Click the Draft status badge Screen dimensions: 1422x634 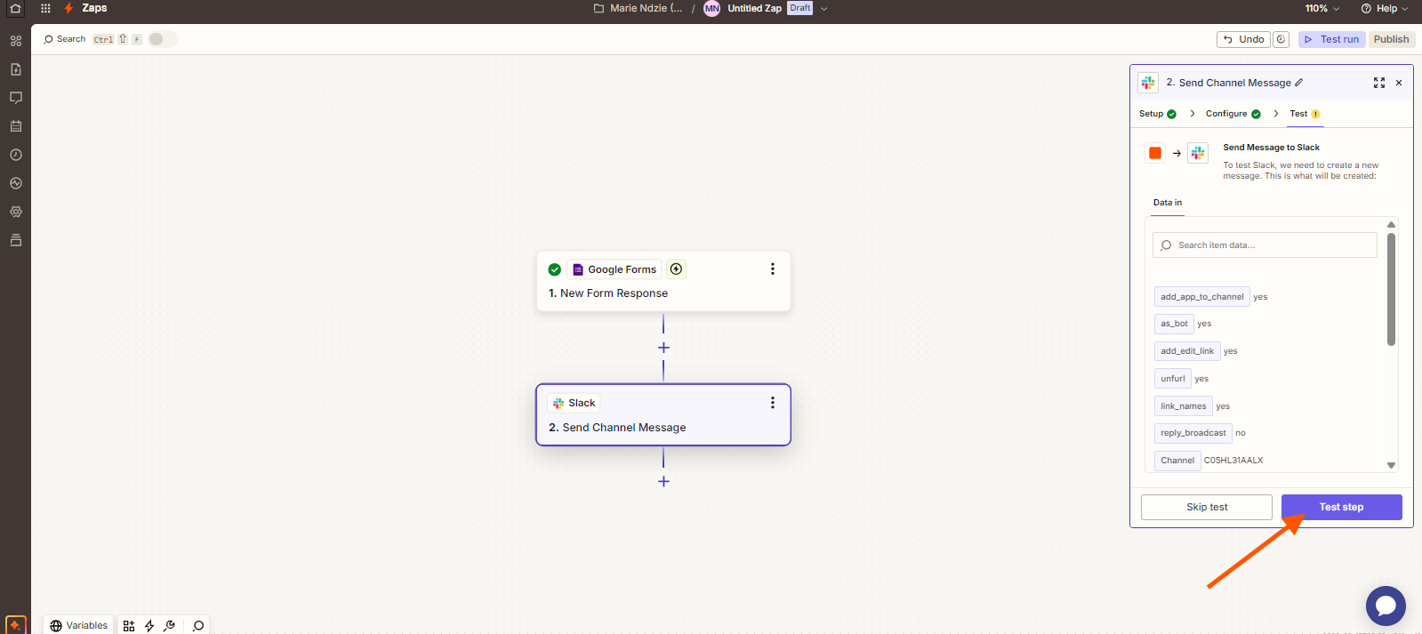[x=800, y=8]
